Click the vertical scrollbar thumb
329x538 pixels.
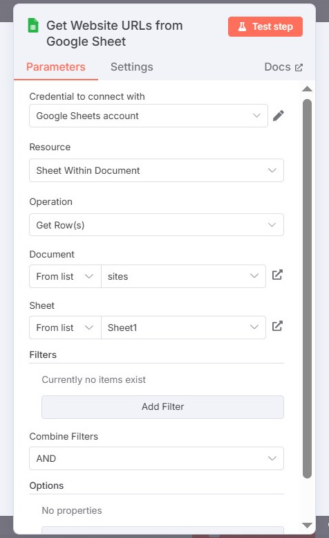point(307,288)
